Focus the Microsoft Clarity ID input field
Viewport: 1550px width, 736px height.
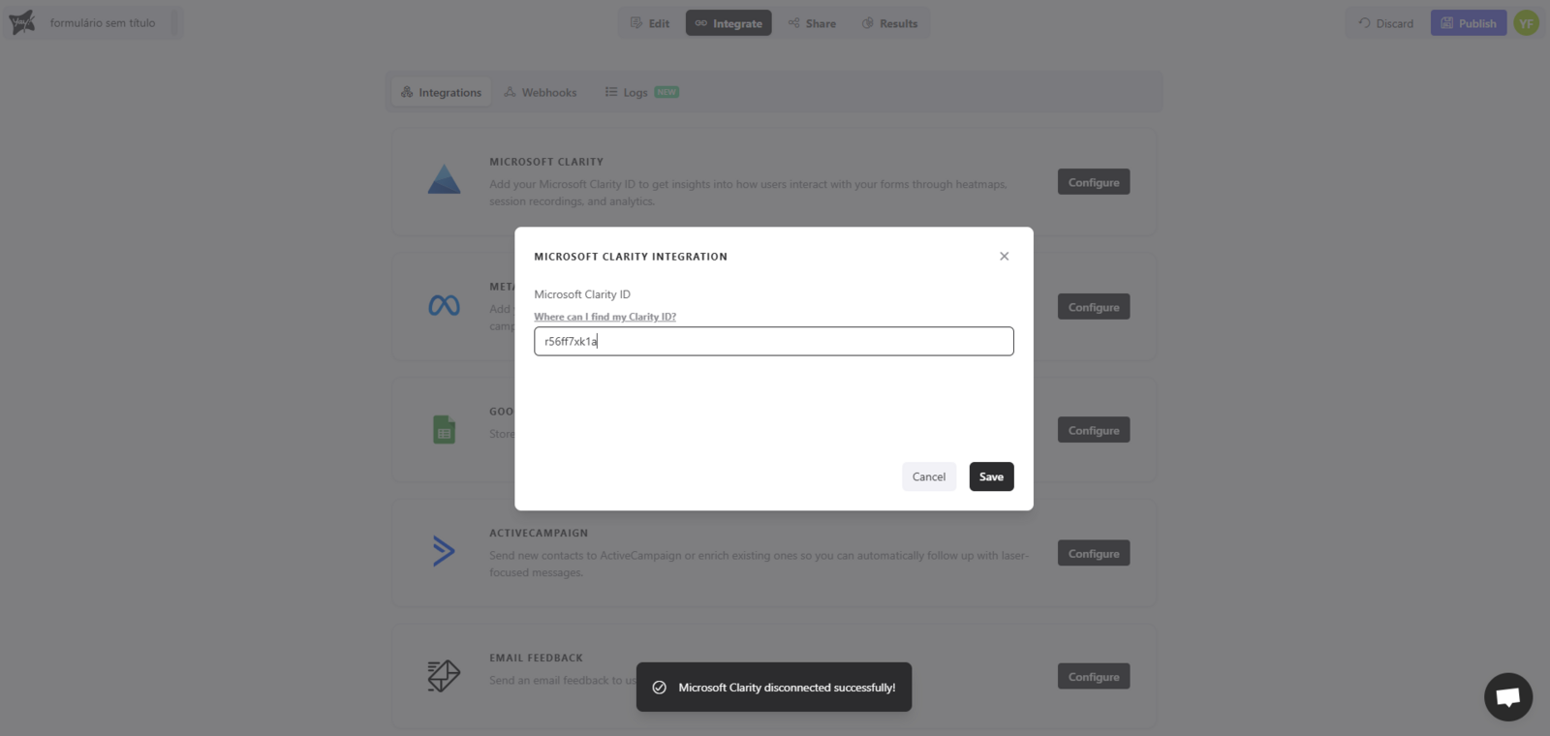pos(773,341)
